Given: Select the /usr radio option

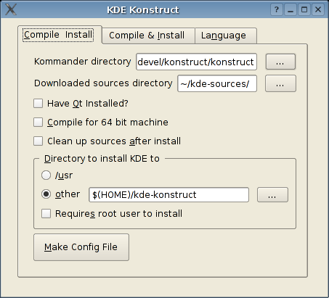Looking at the screenshot, I should (46, 175).
